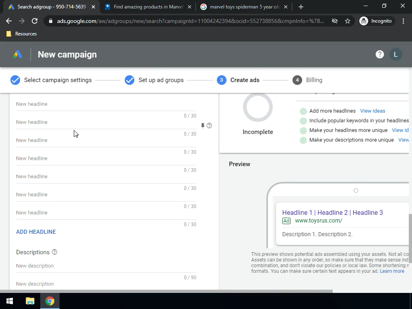
Task: Click the second New description input field
Action: tap(106, 284)
